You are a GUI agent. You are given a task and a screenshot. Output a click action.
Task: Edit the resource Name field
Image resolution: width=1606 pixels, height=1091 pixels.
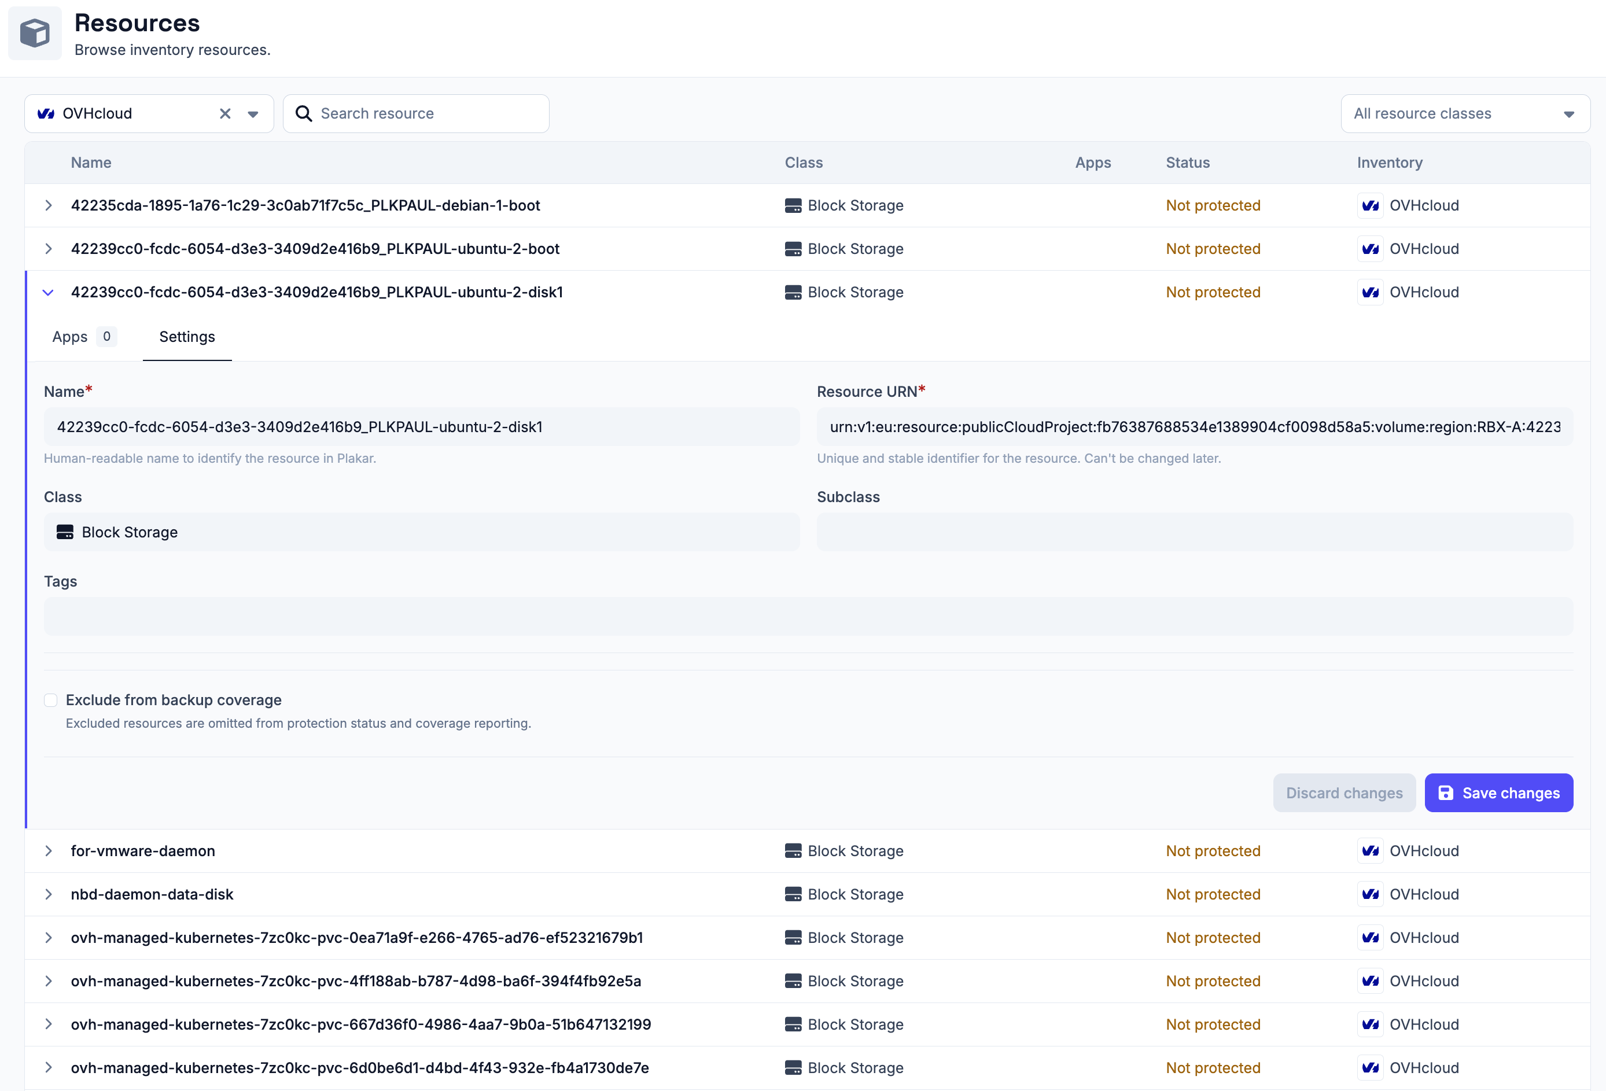click(422, 427)
